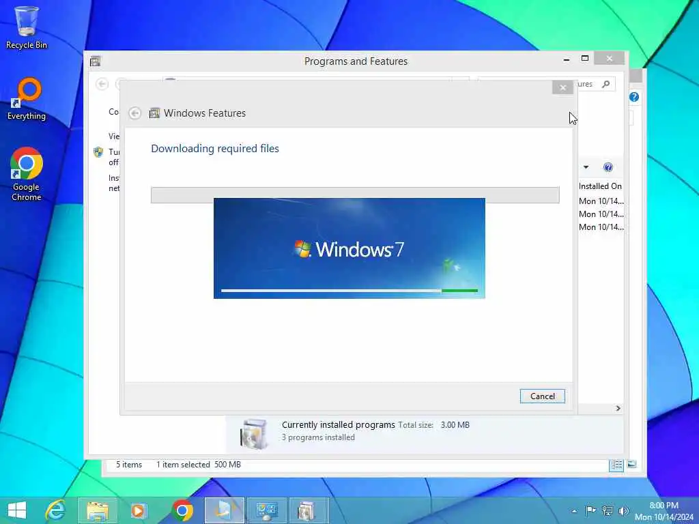
Task: Click the 'Downloading required files' heading
Action: point(215,148)
